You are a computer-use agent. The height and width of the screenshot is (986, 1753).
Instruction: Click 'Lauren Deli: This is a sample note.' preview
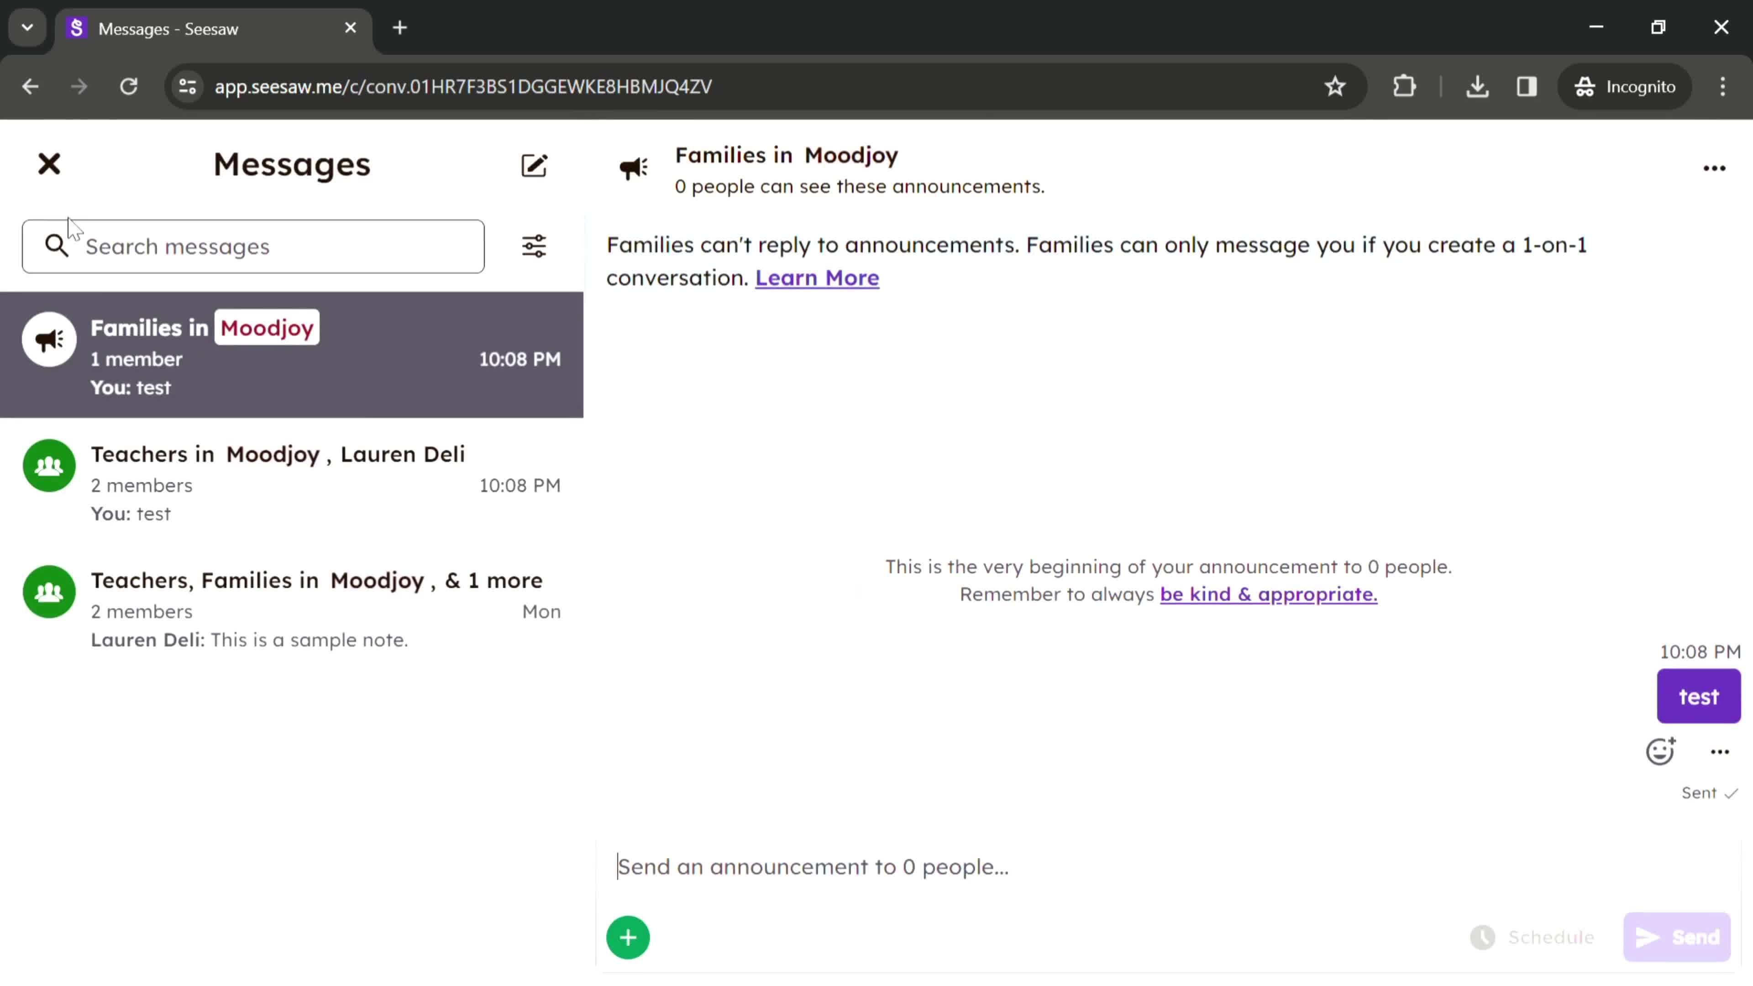(x=249, y=640)
